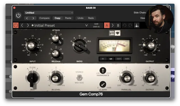Click the BASS DI window title
Screen dimensions: 180x106
[x=91, y=8]
